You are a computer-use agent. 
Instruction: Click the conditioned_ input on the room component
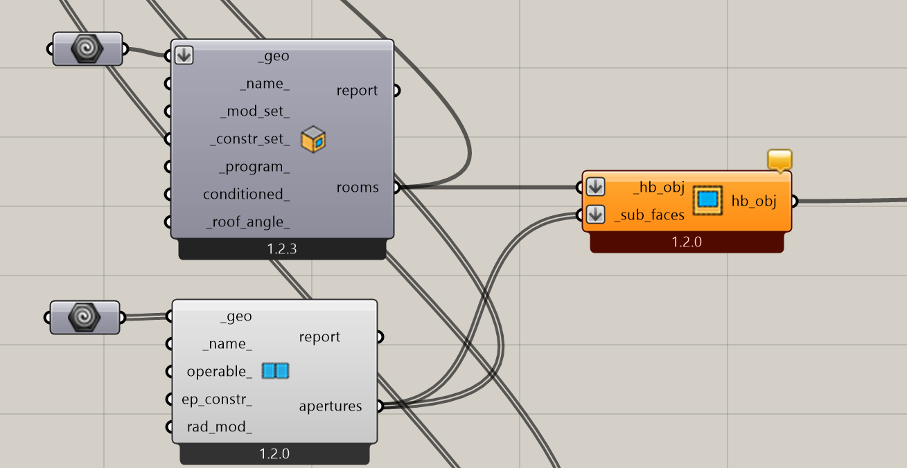(x=246, y=195)
